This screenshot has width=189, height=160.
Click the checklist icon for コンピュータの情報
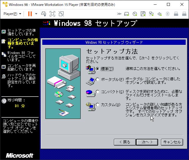click(4, 41)
